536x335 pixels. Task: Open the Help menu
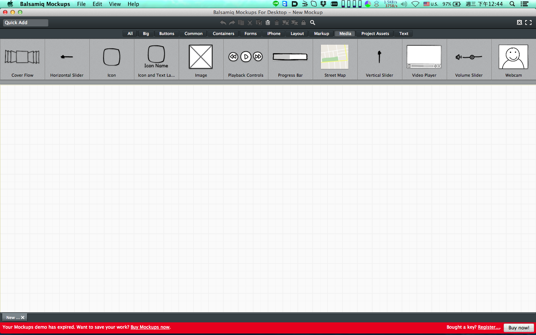click(133, 4)
